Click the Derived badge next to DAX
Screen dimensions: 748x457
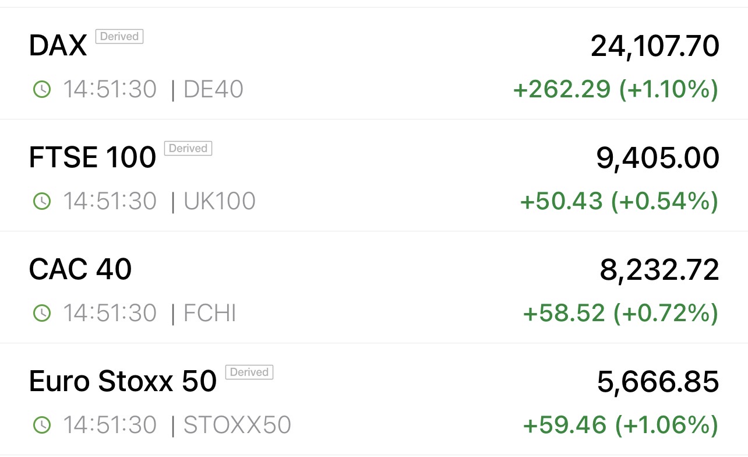(x=119, y=37)
